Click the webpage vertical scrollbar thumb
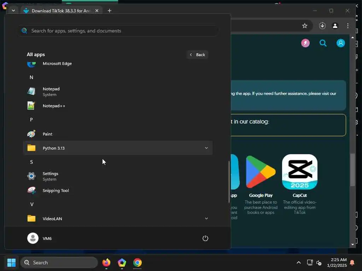Screen dimensions: 362x271 tap(352, 170)
